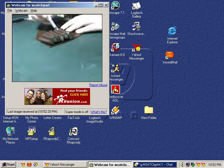
Task: Select the Netscape Mail Newsgroups desktop icon
Action: point(115,27)
